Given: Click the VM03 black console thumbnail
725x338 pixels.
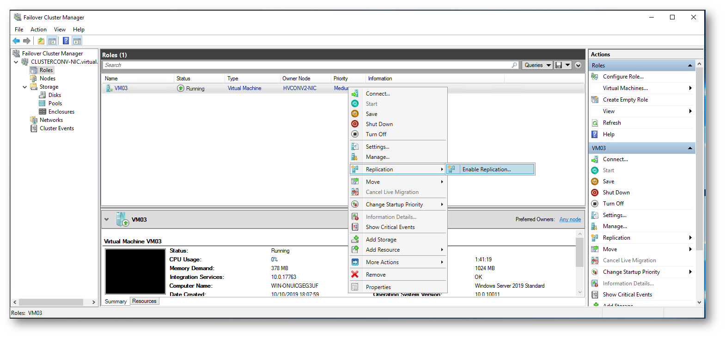Looking at the screenshot, I should pos(135,272).
